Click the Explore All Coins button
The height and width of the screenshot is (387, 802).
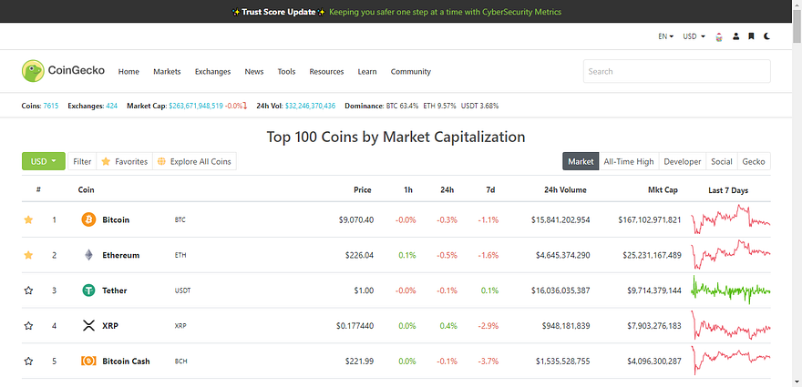(x=195, y=161)
